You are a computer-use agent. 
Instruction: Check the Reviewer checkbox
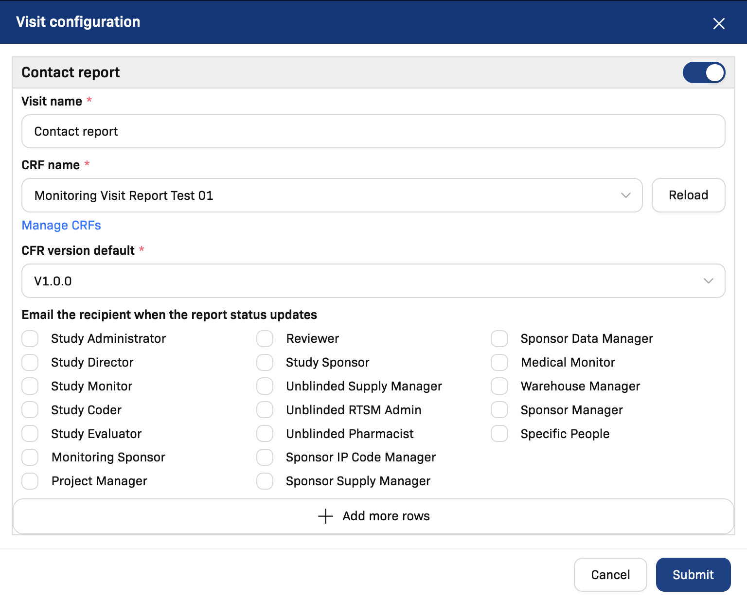265,338
